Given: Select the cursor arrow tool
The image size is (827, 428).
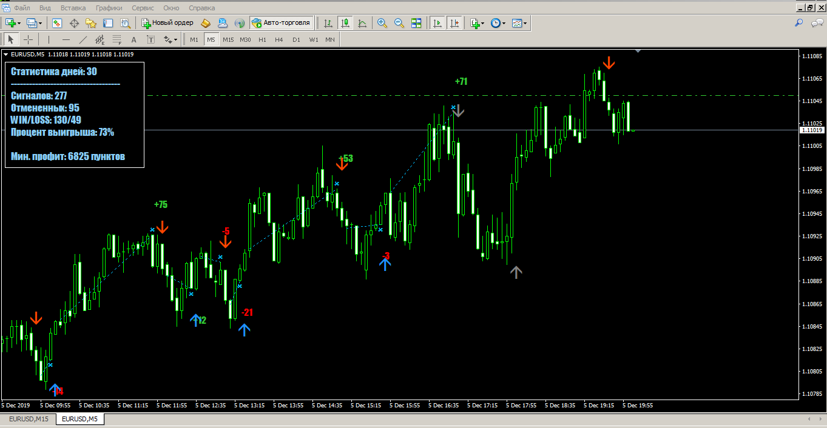Looking at the screenshot, I should pyautogui.click(x=11, y=40).
